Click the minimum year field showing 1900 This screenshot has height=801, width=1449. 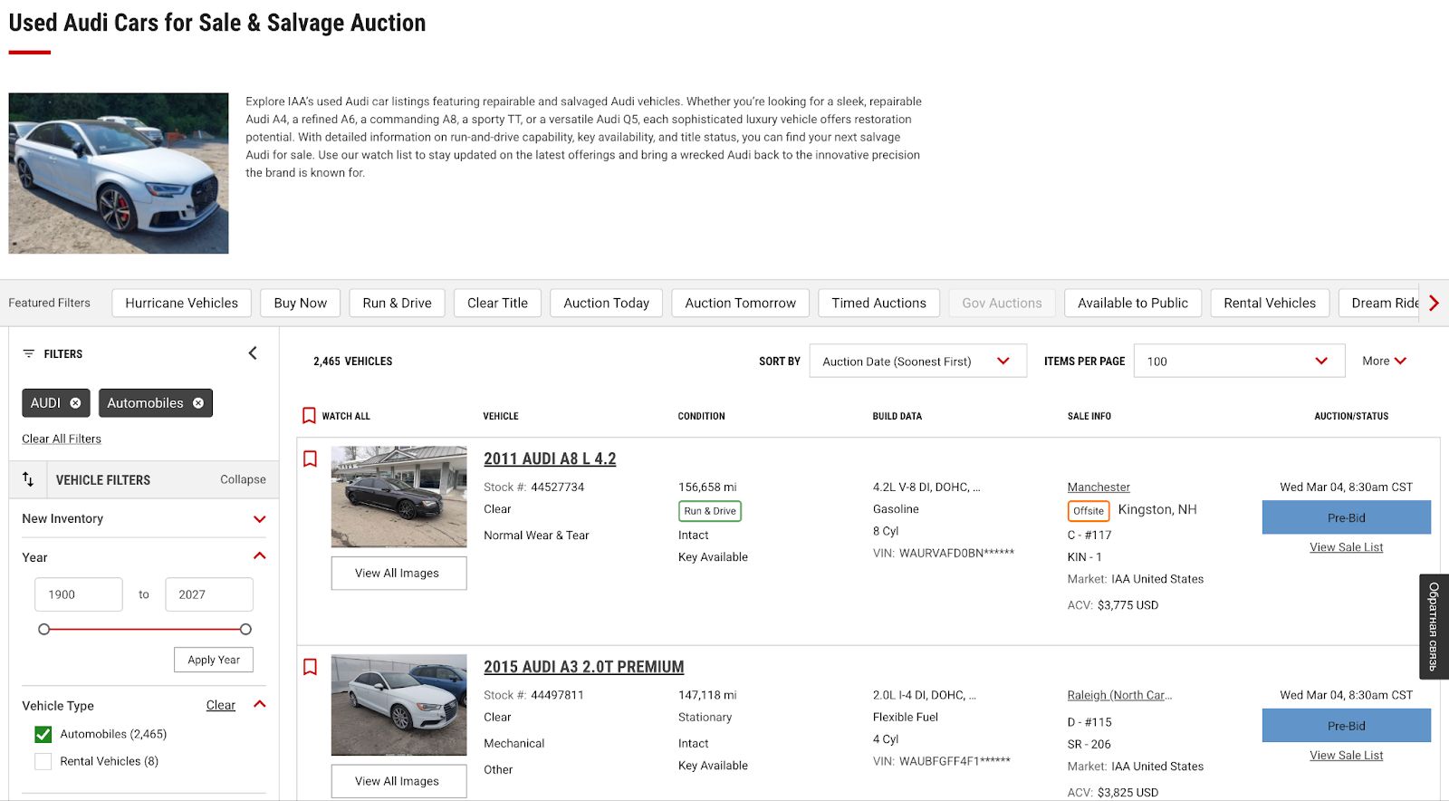click(x=79, y=594)
